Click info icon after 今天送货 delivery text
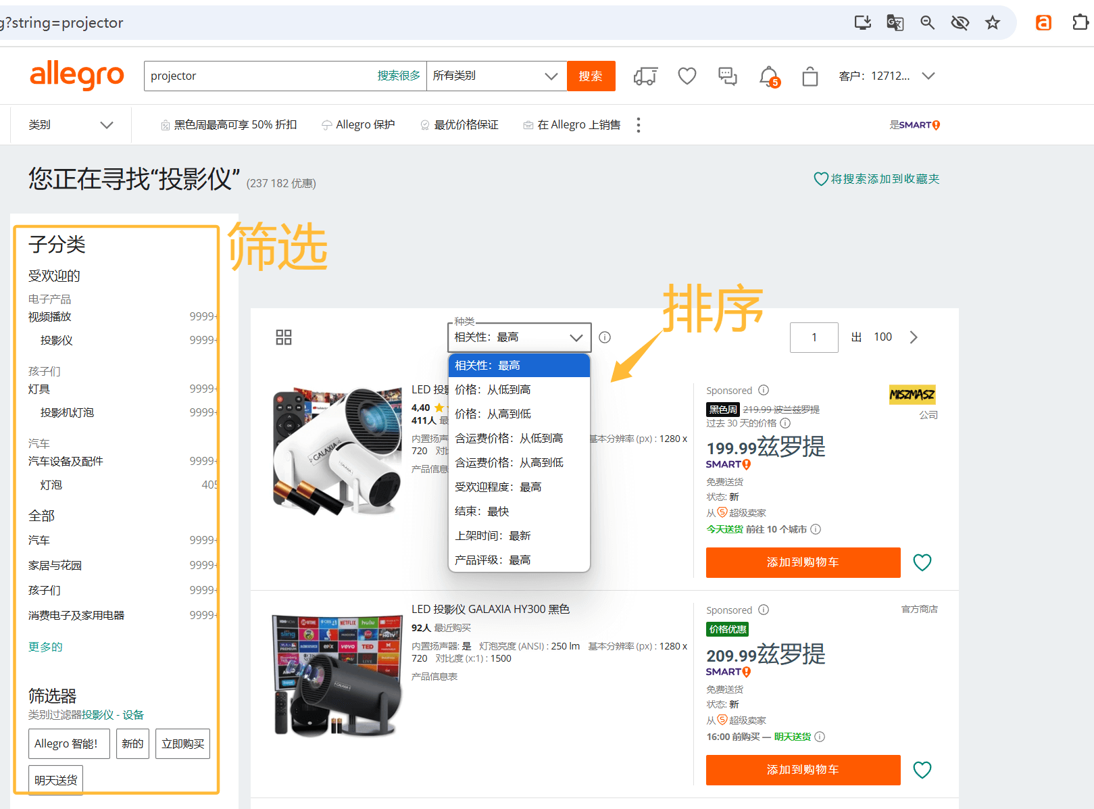 click(816, 529)
